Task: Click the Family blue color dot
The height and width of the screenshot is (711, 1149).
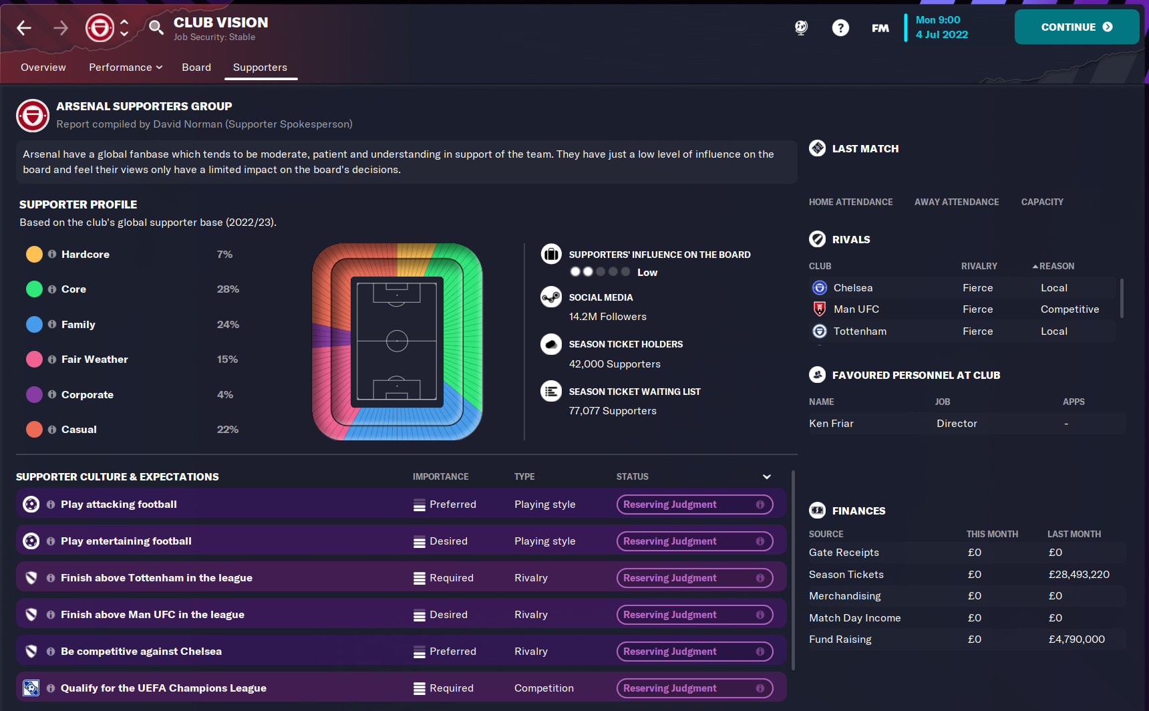Action: 34,325
